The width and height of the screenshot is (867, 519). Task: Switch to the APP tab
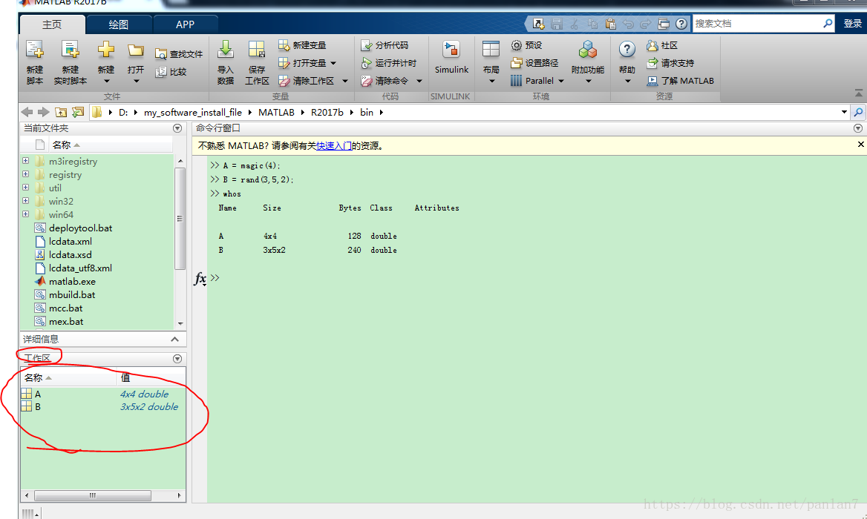point(185,24)
